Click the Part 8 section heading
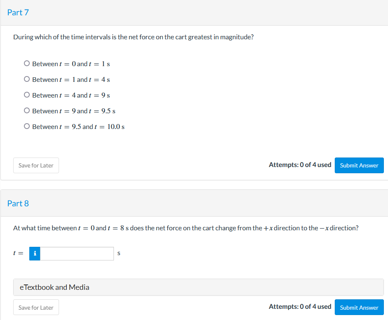 point(18,203)
